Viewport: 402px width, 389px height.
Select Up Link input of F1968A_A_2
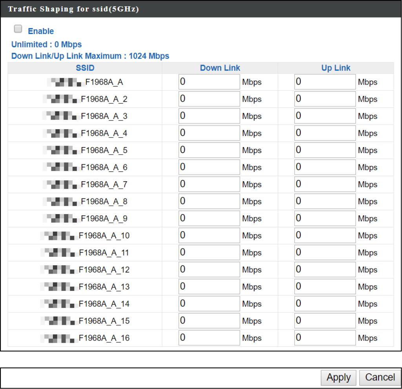click(325, 99)
